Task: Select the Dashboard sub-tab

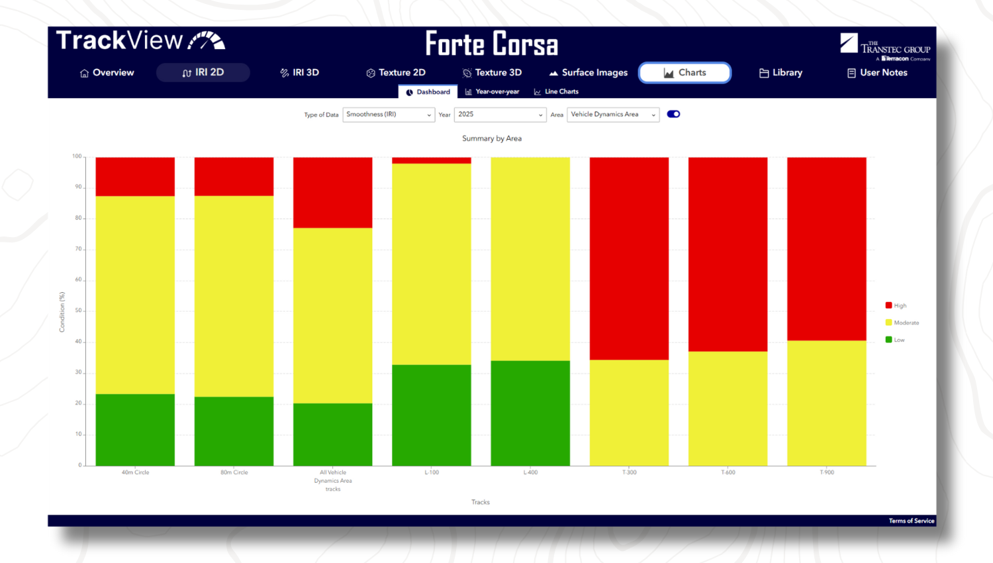Action: 428,92
